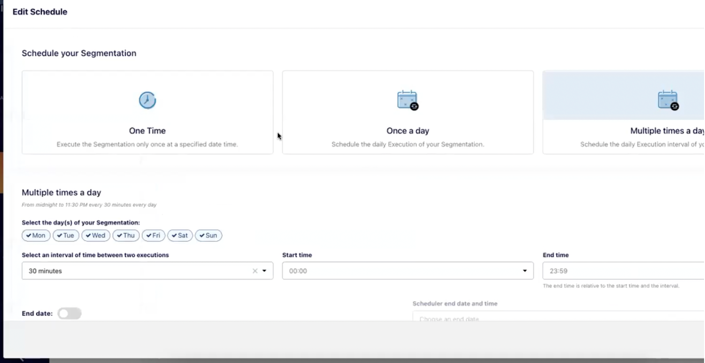Enable the End date switch
This screenshot has width=705, height=363.
[x=69, y=313]
